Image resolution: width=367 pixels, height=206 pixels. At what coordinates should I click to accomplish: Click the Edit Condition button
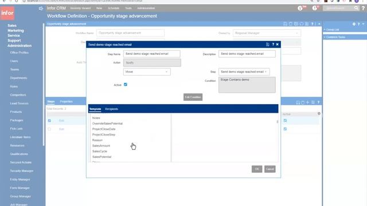tap(193, 97)
